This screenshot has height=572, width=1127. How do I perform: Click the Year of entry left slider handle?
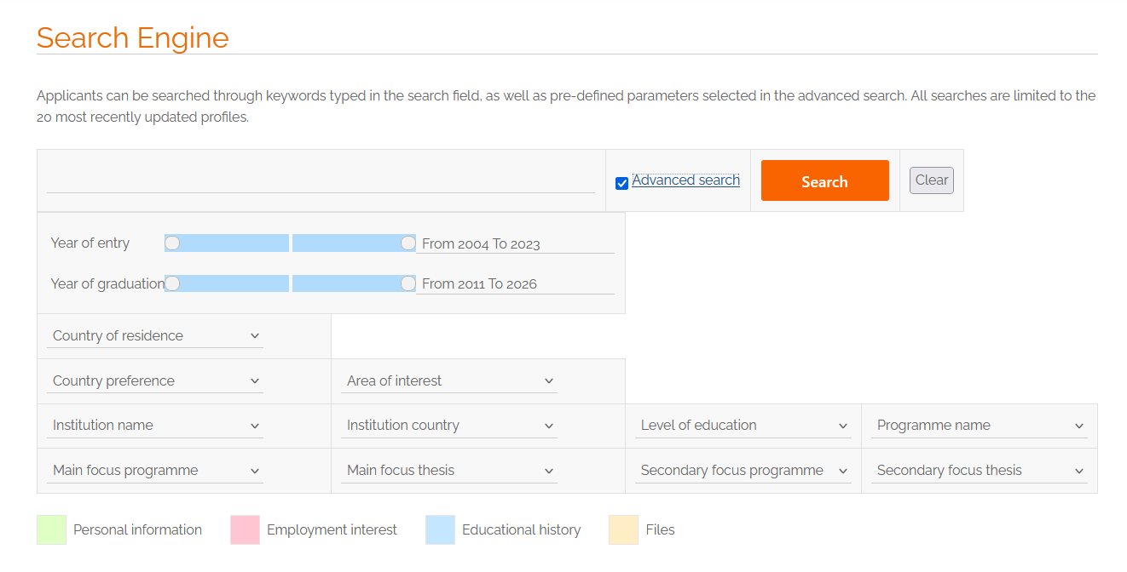click(x=172, y=243)
